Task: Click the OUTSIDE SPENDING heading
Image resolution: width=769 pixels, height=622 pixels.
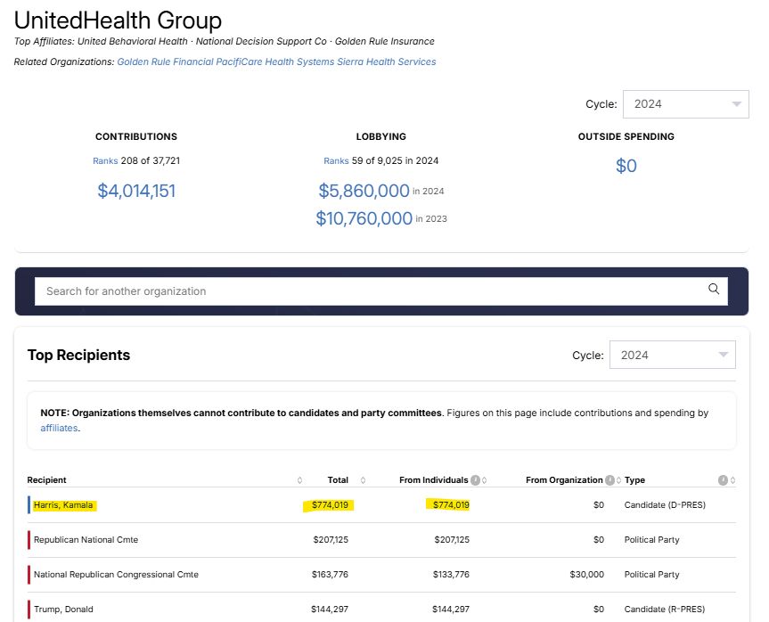Action: pyautogui.click(x=626, y=136)
